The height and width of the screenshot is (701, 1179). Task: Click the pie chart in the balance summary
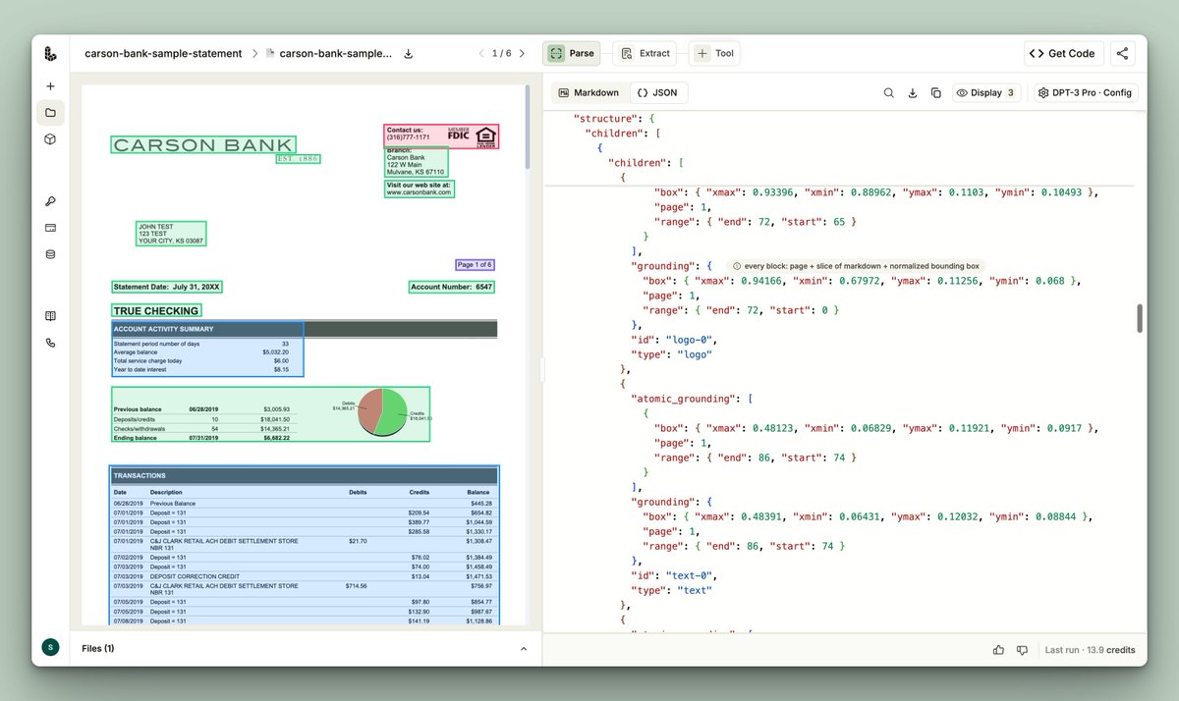pos(382,411)
